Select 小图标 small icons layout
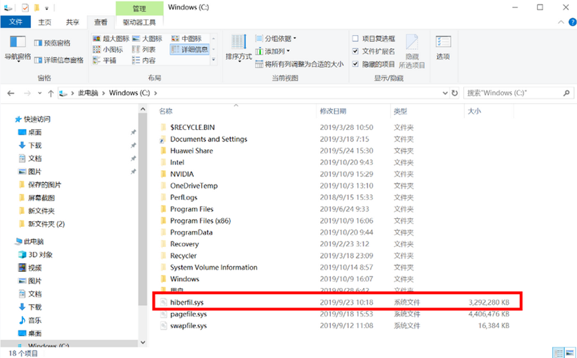This screenshot has width=577, height=358. pyautogui.click(x=108, y=49)
